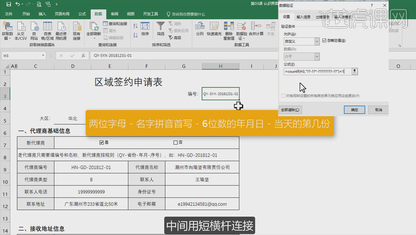Open the File (文件) tab
Image resolution: width=416 pixels, height=235 pixels.
[x=9, y=14]
